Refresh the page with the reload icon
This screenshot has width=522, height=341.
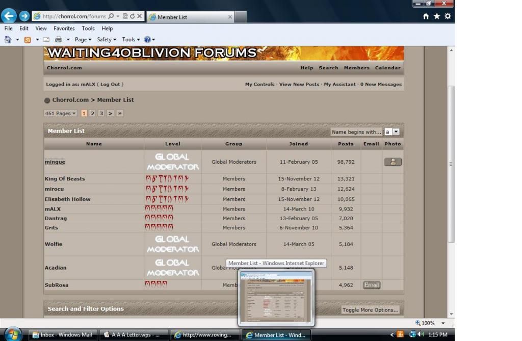point(132,16)
